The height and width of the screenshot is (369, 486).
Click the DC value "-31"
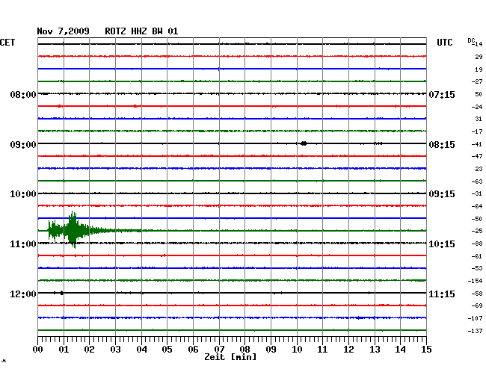pyautogui.click(x=477, y=193)
